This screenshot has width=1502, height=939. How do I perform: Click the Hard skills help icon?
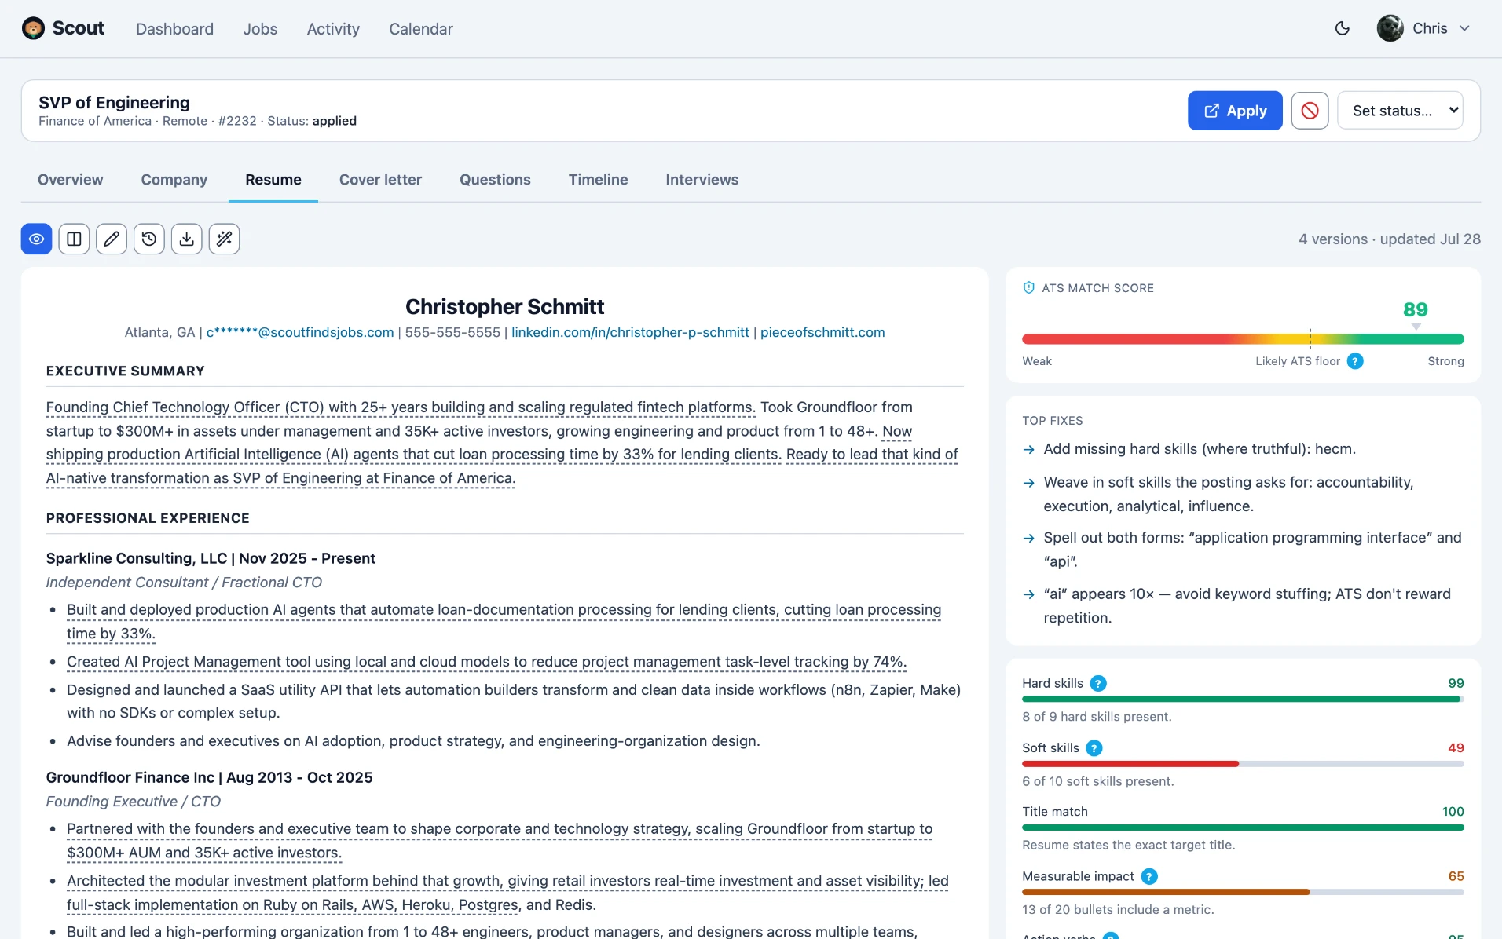(1098, 683)
